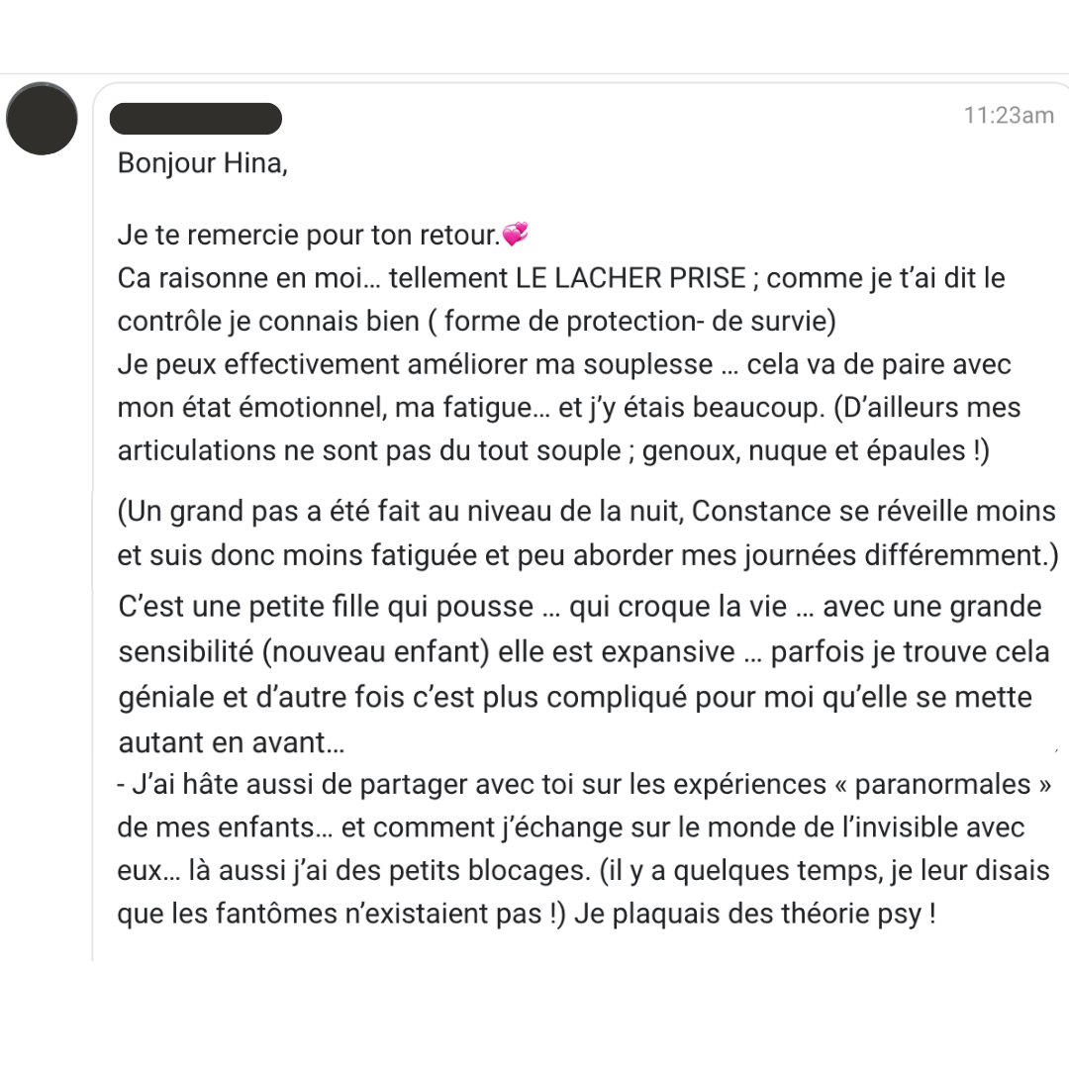1069x1069 pixels.
Task: Select the capitalized "LE LACHER PRISE" text
Action: point(631,278)
